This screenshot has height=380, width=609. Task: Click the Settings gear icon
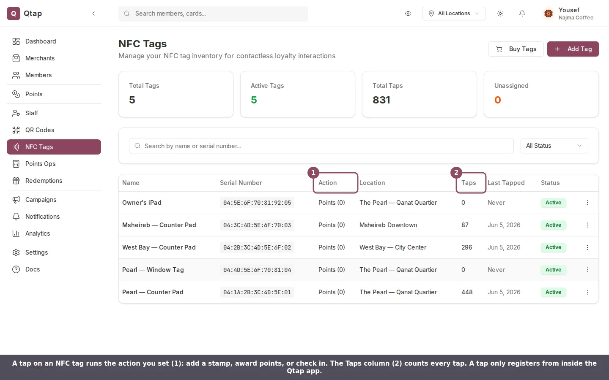click(x=16, y=252)
